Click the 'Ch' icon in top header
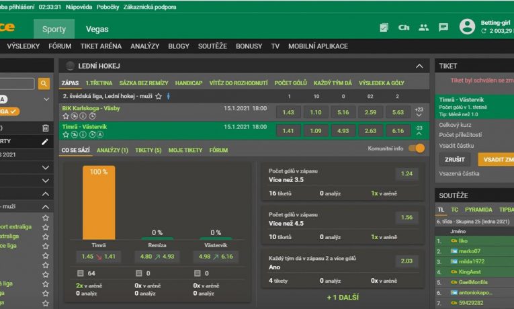 404,28
